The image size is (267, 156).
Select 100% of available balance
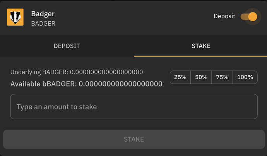click(245, 77)
